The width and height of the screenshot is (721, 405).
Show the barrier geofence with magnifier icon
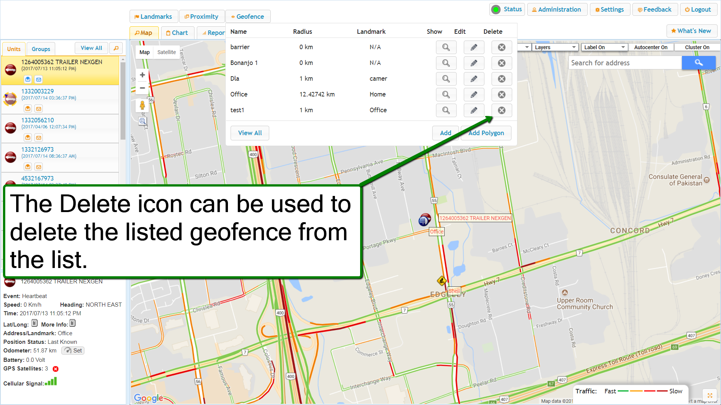(x=446, y=47)
